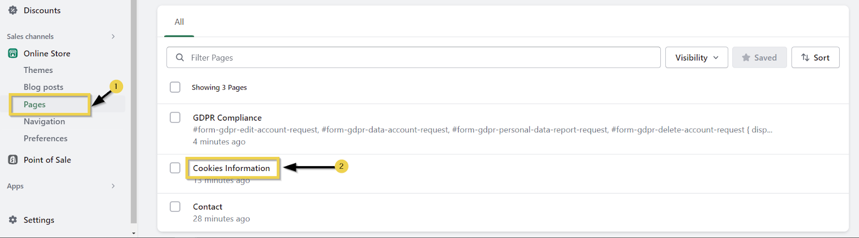
Task: Click the Sort arrows icon
Action: 805,57
